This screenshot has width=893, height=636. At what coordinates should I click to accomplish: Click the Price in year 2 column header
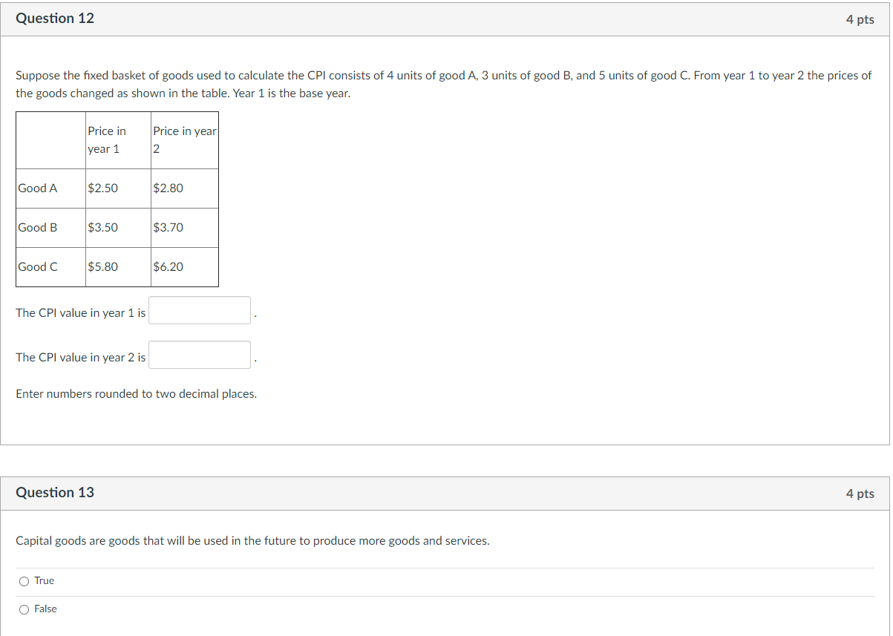(184, 140)
